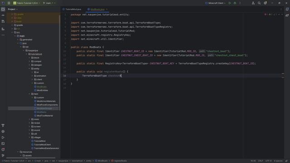Switch to the TutorialMod.java tab
The height and width of the screenshot is (163, 290).
click(72, 9)
